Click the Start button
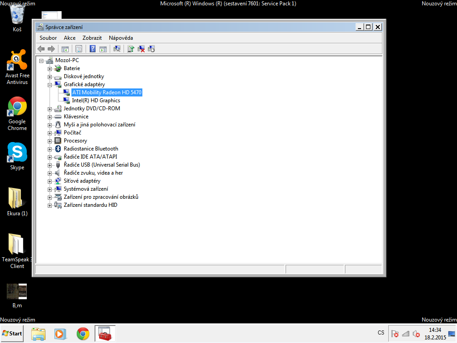Screen dimensions: 457x343 12,333
